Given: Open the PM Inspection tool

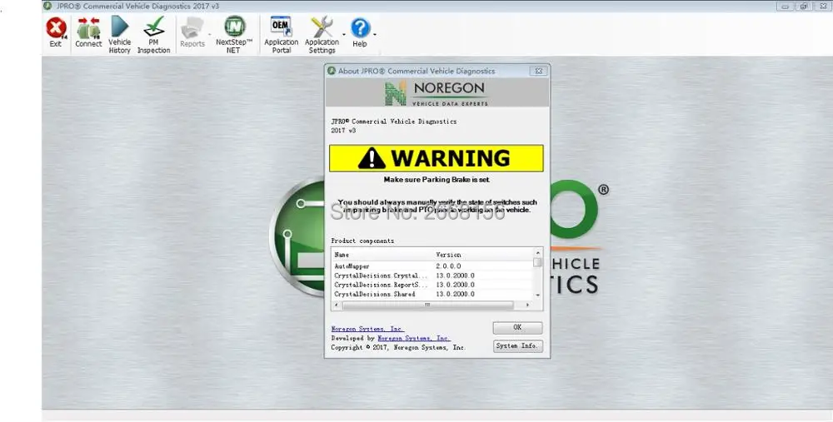Looking at the screenshot, I should tap(153, 34).
